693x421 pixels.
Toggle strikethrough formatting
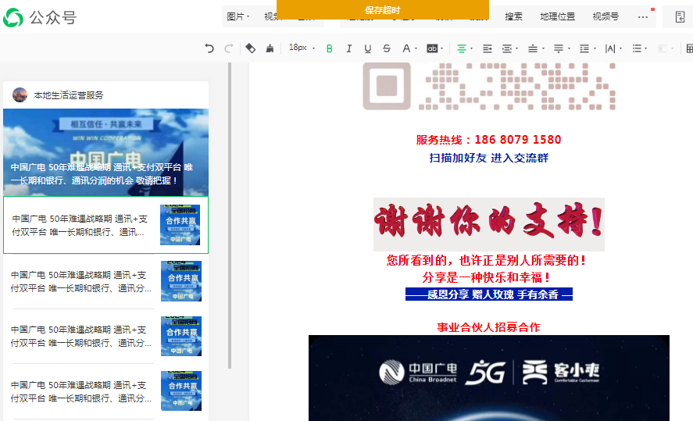387,48
